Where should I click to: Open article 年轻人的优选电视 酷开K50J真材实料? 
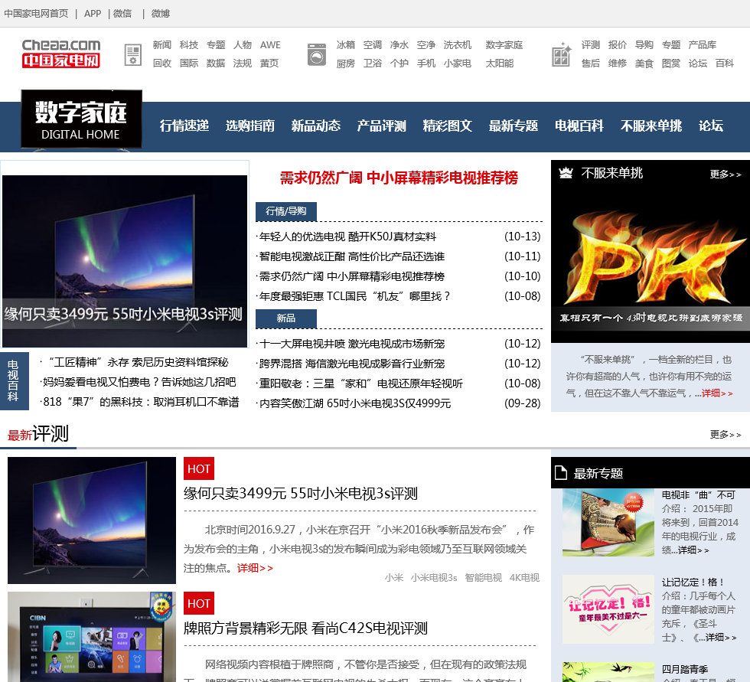347,237
